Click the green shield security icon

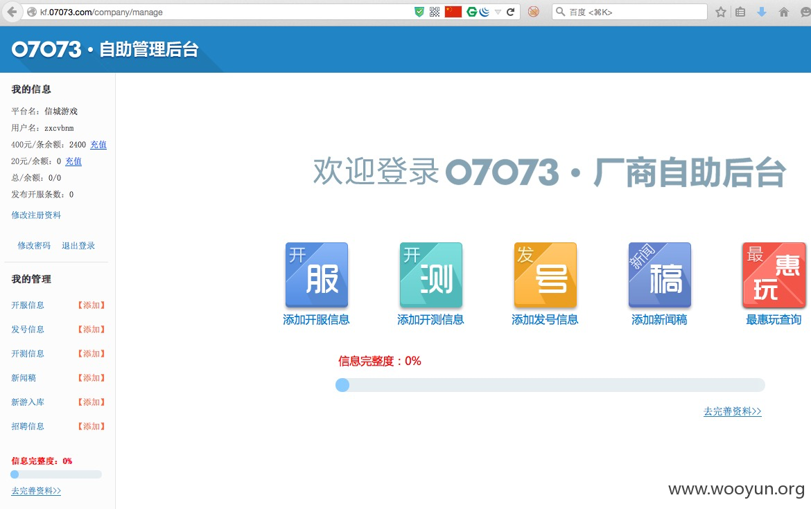coord(419,12)
